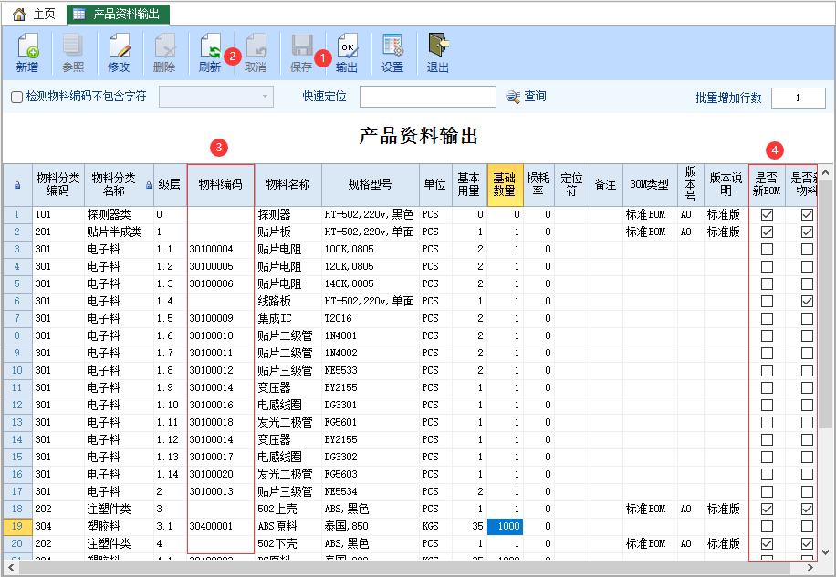The height and width of the screenshot is (577, 836).
Task: Click the 查询 query link
Action: tap(535, 96)
